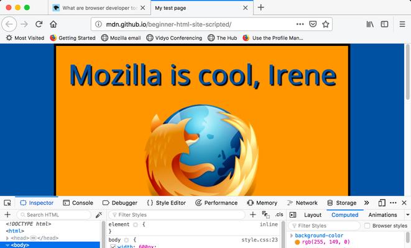411x248 pixels.
Task: Open the style.css:23 source link
Action: click(x=259, y=240)
